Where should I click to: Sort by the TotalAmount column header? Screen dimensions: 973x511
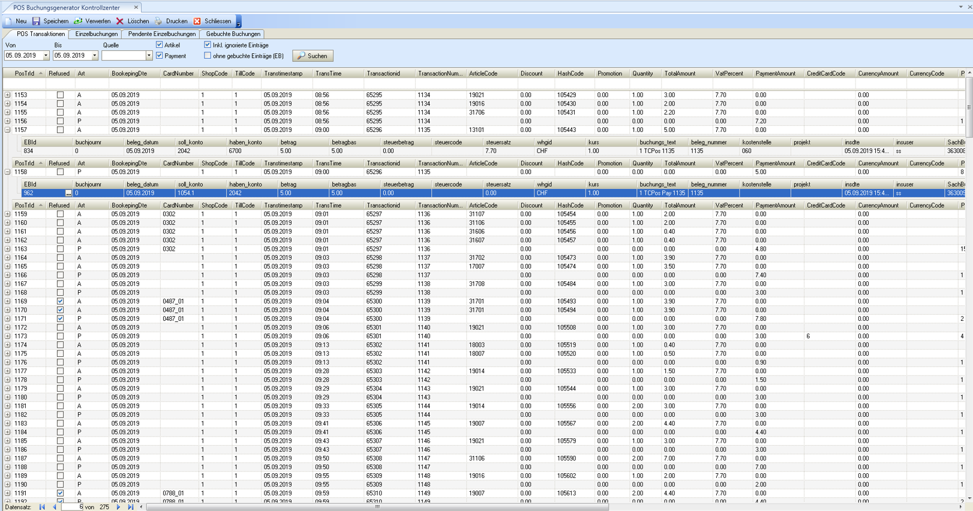point(680,74)
